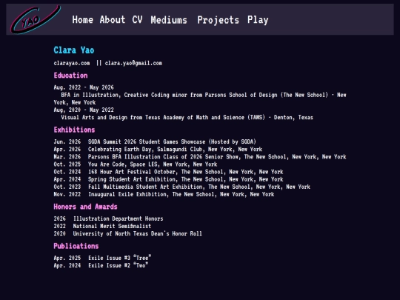Click the National Merit Semifinalist entry
The image size is (400, 300).
tap(102, 226)
